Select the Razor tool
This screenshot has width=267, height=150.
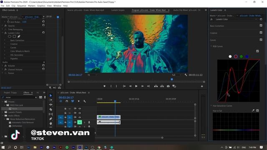51,110
